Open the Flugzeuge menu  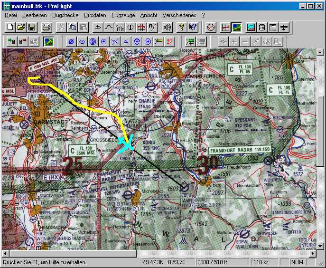point(123,15)
